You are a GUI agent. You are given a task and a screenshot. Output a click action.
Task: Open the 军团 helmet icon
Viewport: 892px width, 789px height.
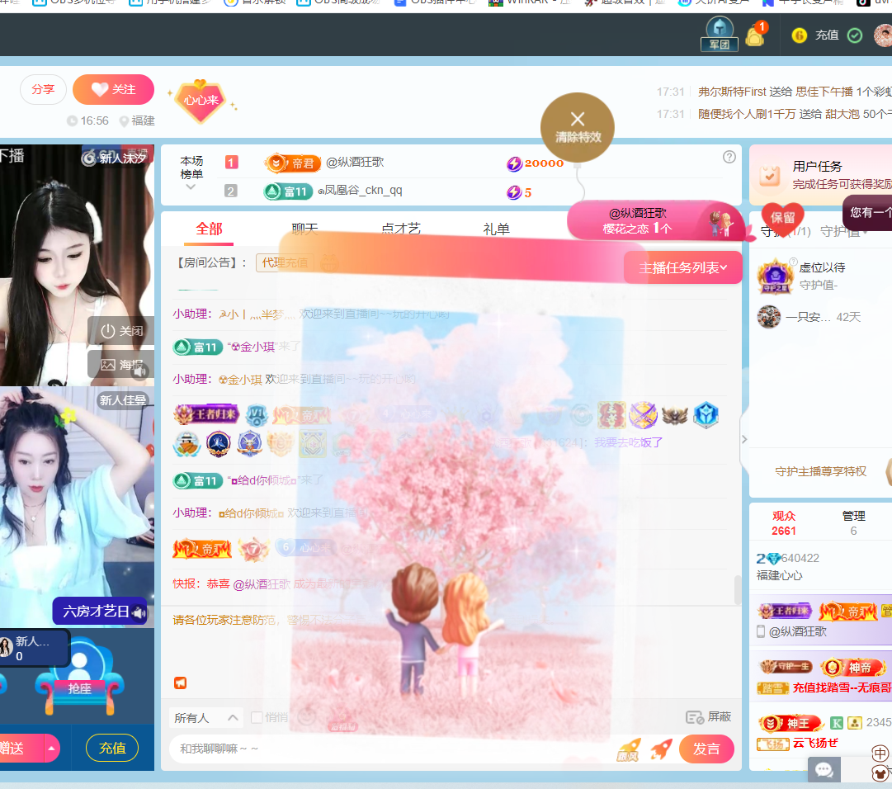tap(719, 34)
